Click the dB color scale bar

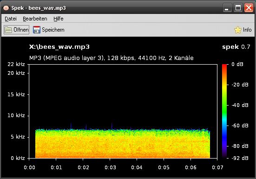224,111
